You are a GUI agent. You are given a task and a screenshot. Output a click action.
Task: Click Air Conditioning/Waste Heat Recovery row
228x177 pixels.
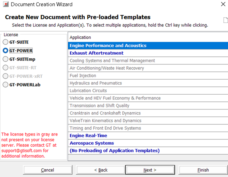(148, 68)
